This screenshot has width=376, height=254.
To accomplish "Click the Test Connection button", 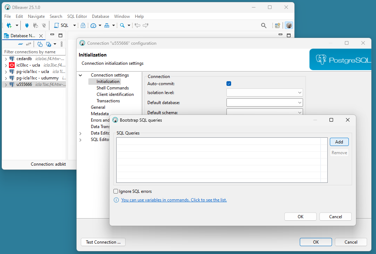I will [103, 242].
